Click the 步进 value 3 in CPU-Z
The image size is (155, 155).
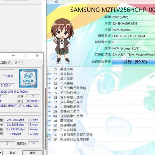[33, 96]
